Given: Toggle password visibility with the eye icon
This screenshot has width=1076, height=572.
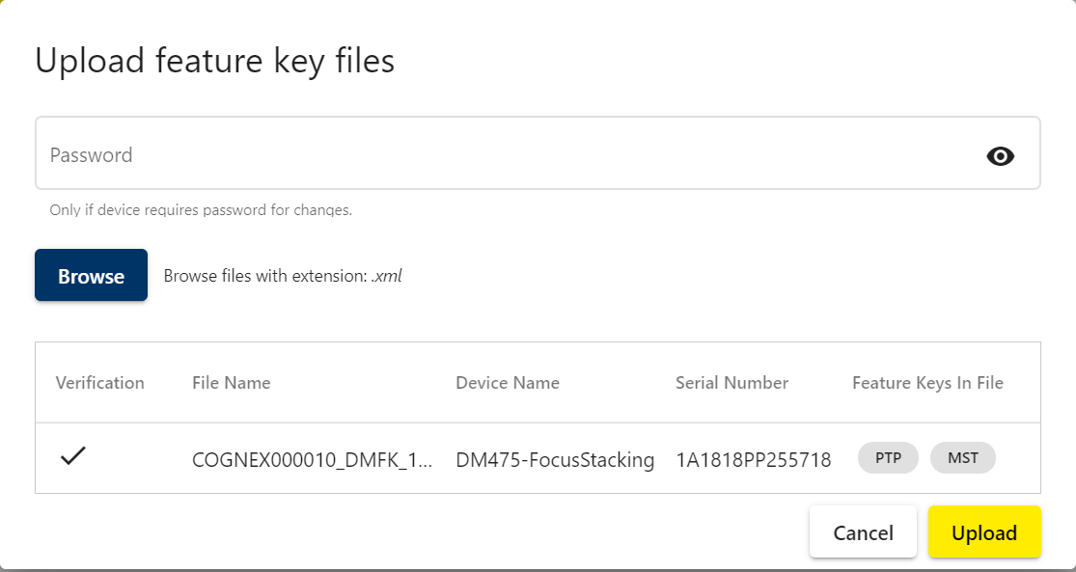Looking at the screenshot, I should click(x=1001, y=155).
